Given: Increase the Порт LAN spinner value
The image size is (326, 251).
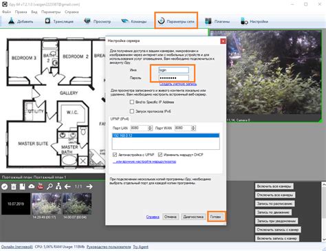Looking at the screenshot, I should [150, 127].
